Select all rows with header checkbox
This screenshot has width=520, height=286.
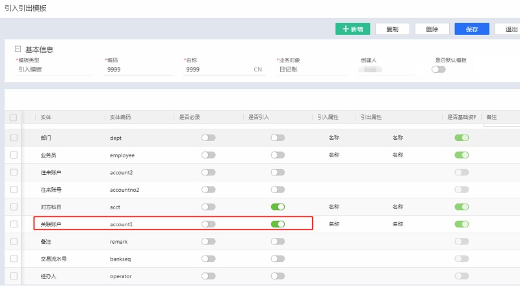coord(14,117)
